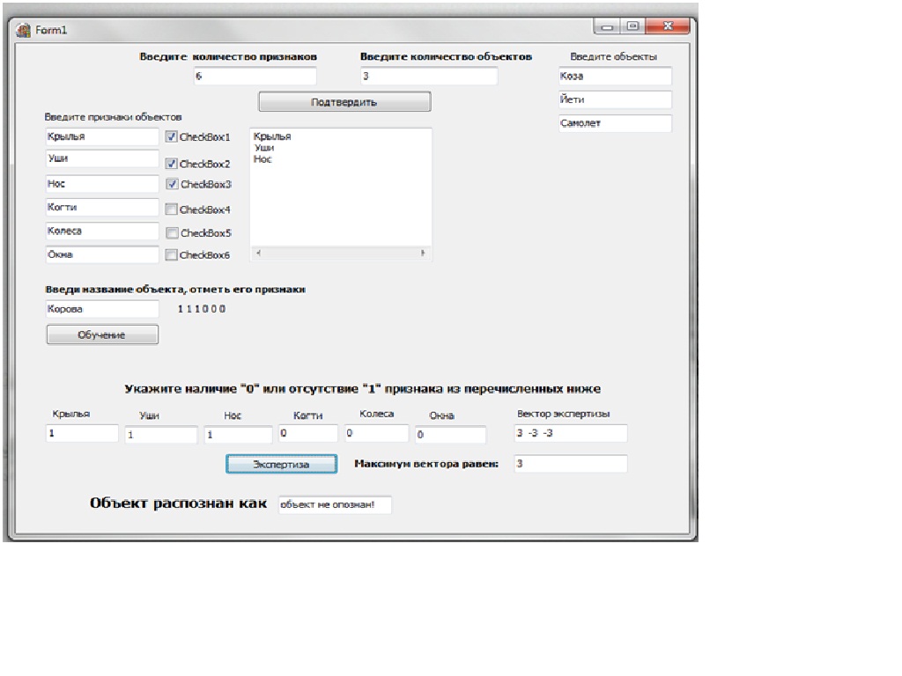Click the Самолет object text field
902x676 pixels.
point(614,124)
